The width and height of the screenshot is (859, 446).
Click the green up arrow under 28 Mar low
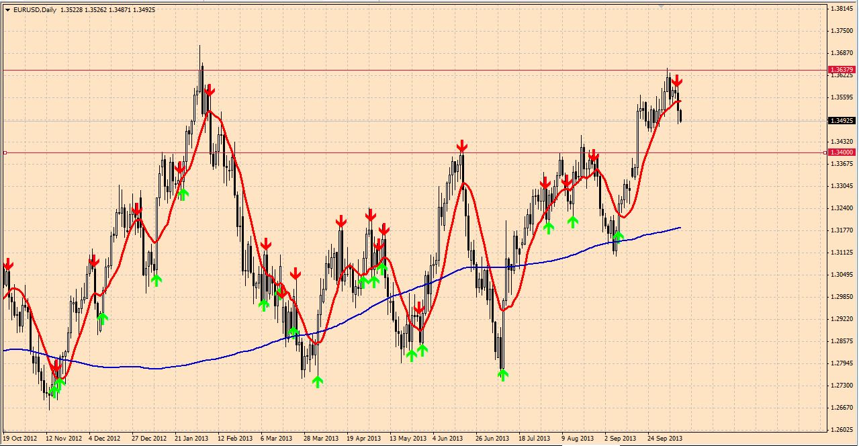click(317, 382)
